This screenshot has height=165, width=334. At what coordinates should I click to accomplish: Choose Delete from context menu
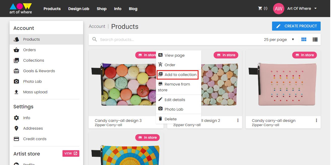tap(179, 119)
